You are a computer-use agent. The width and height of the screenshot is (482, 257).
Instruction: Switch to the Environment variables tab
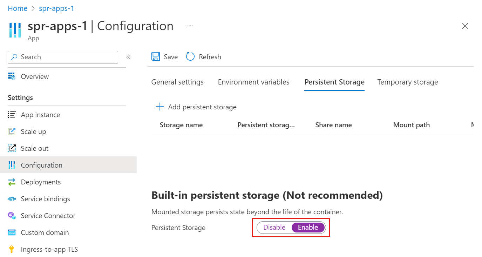[253, 82]
